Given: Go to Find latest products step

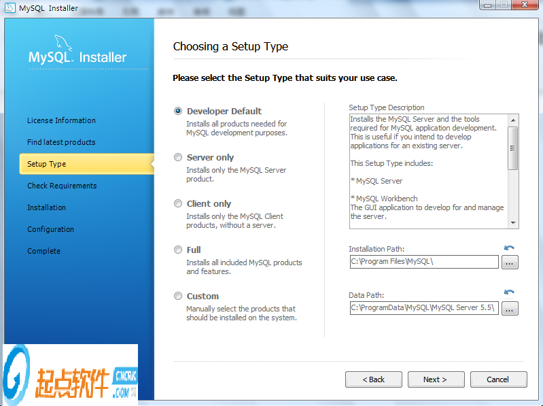Looking at the screenshot, I should click(61, 142).
